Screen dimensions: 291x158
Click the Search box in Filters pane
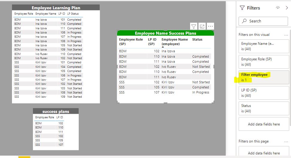(263, 21)
